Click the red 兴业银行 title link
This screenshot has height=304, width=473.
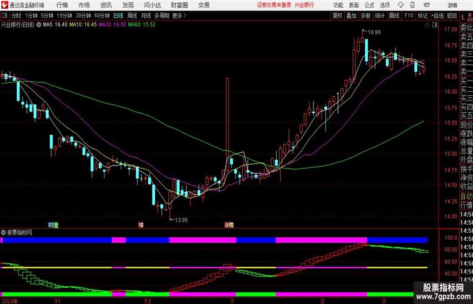[x=304, y=5]
